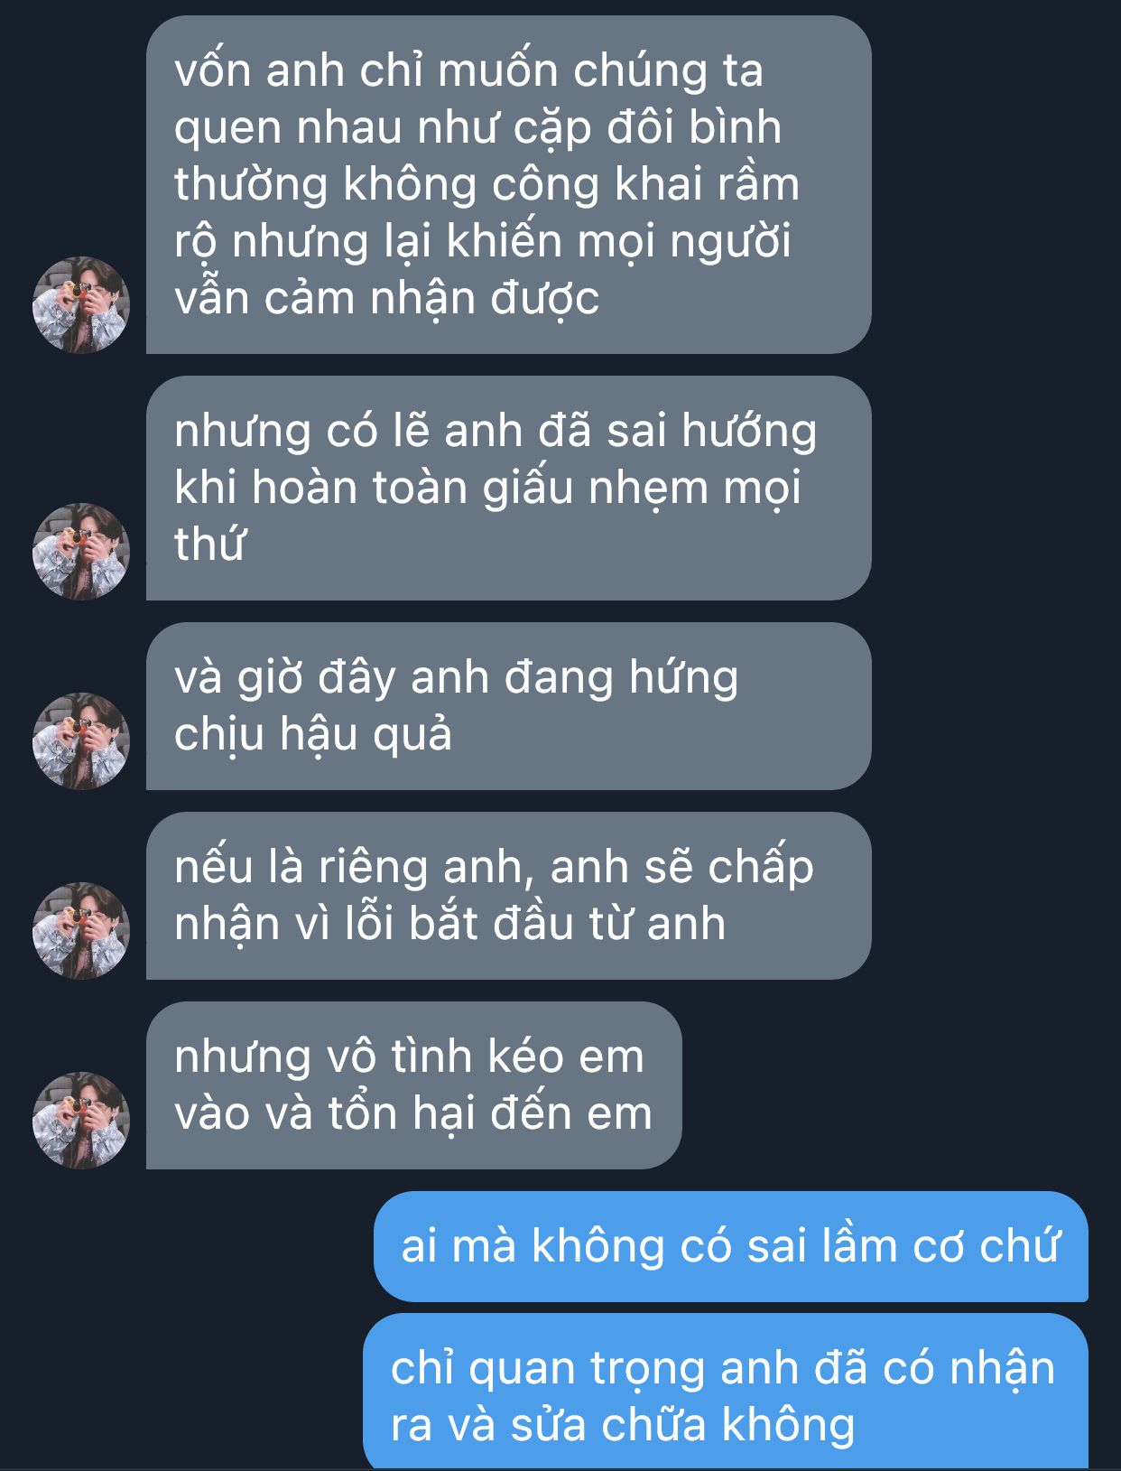
Task: Click avatar beside 'và giờ đây anh đang hứng' message
Action: (x=81, y=740)
